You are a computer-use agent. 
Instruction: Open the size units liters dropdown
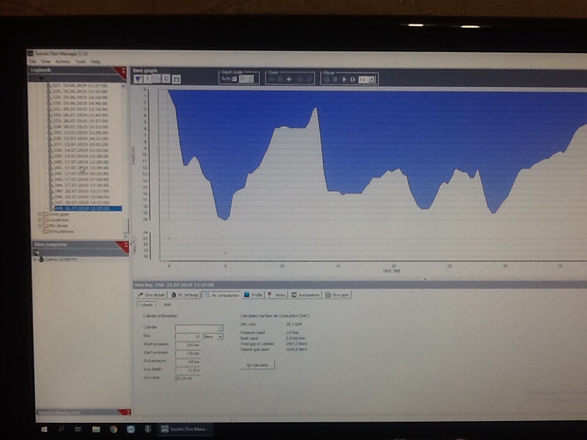pos(213,336)
